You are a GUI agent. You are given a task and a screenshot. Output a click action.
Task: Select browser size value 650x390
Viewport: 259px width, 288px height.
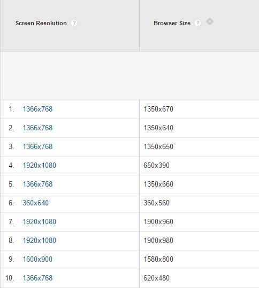pyautogui.click(x=156, y=166)
